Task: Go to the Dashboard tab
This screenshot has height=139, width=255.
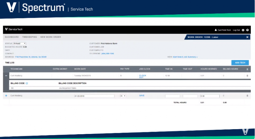Action: [x=11, y=37]
